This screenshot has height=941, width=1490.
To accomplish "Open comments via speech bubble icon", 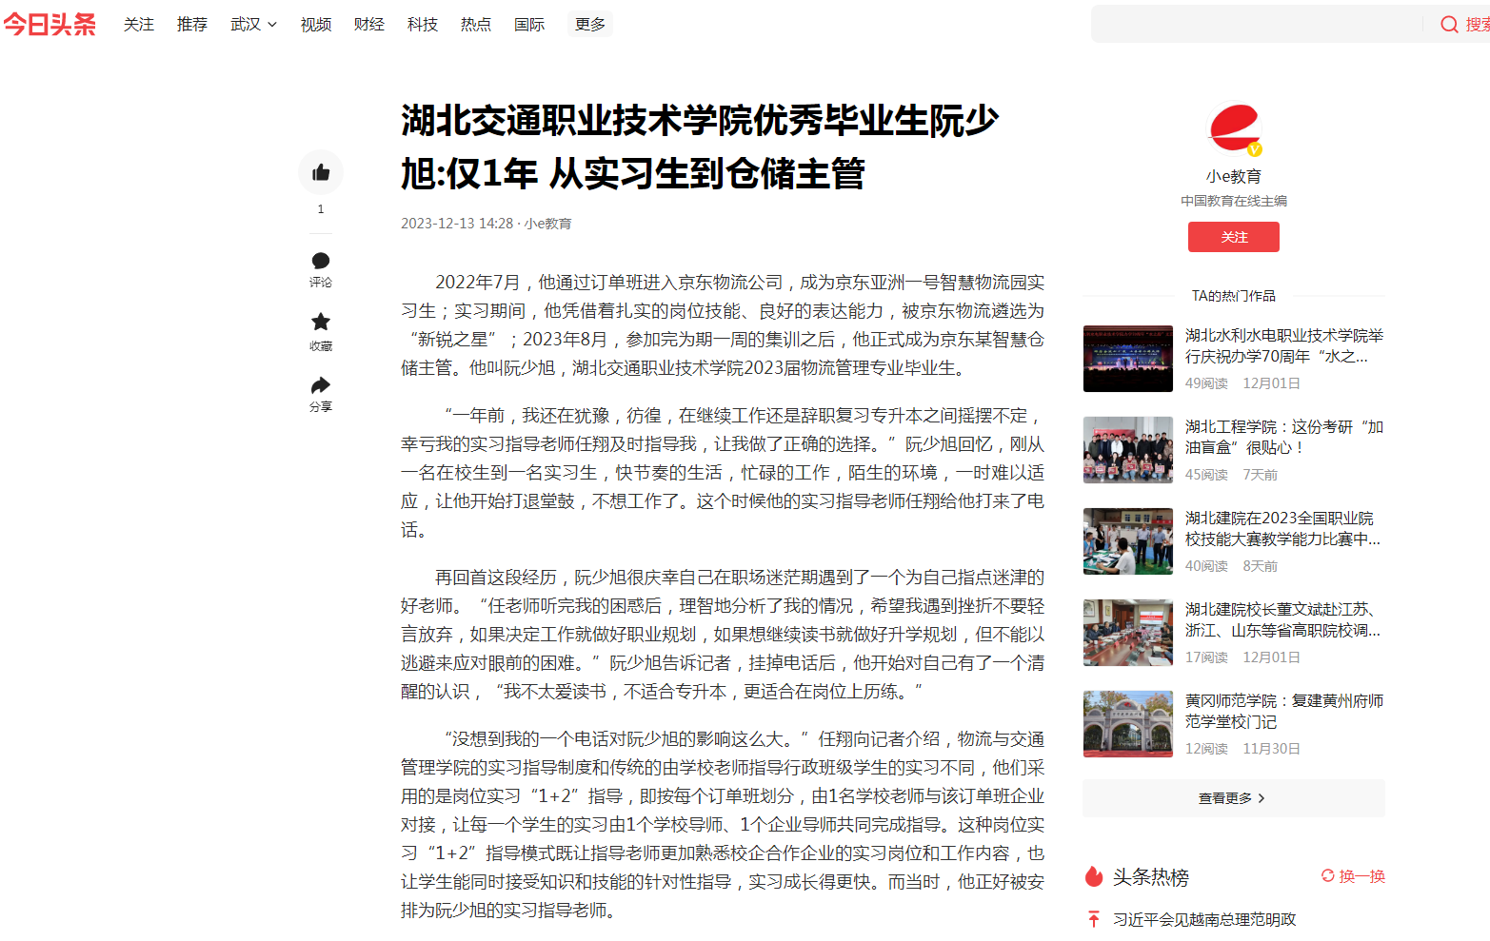I will coord(321,261).
